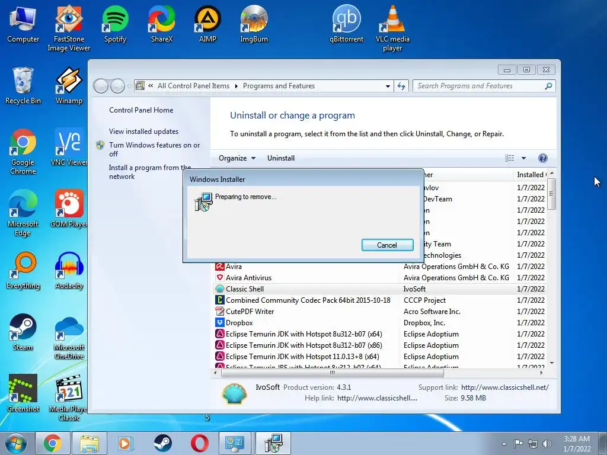Click Uninstall in the toolbar

point(280,158)
